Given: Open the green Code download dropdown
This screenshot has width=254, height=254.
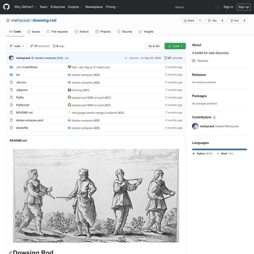Looking at the screenshot, I should tap(175, 46).
